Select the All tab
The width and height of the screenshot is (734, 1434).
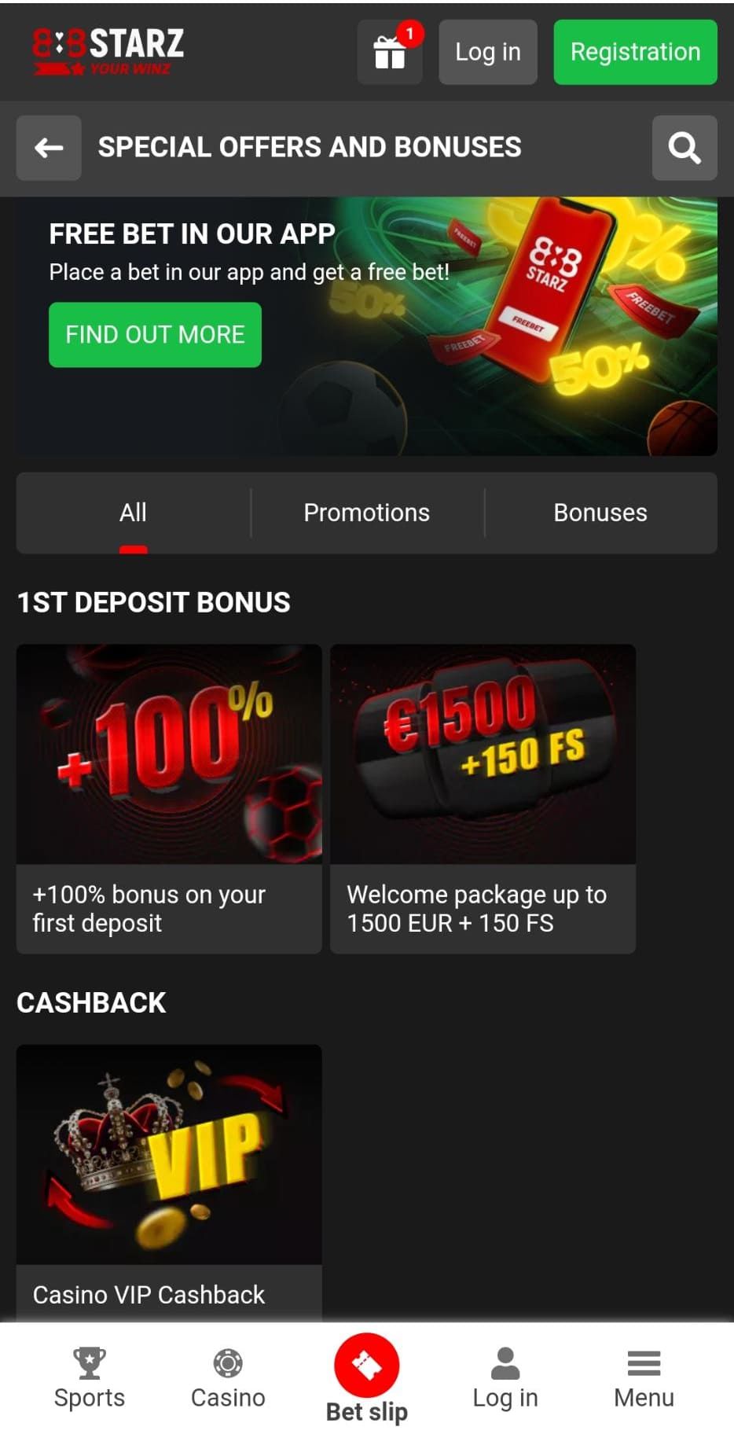[133, 513]
